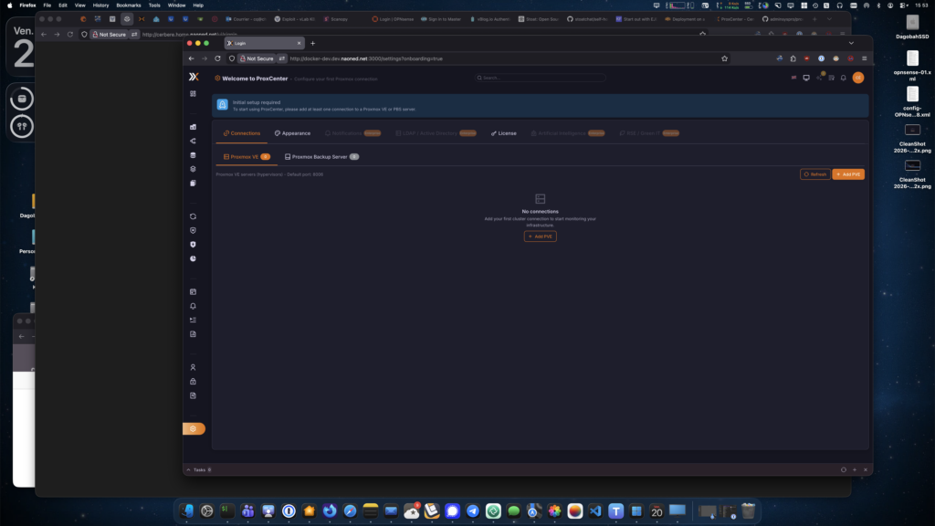Click the circular sync arrows sidebar icon
Image resolution: width=935 pixels, height=526 pixels.
click(x=194, y=216)
